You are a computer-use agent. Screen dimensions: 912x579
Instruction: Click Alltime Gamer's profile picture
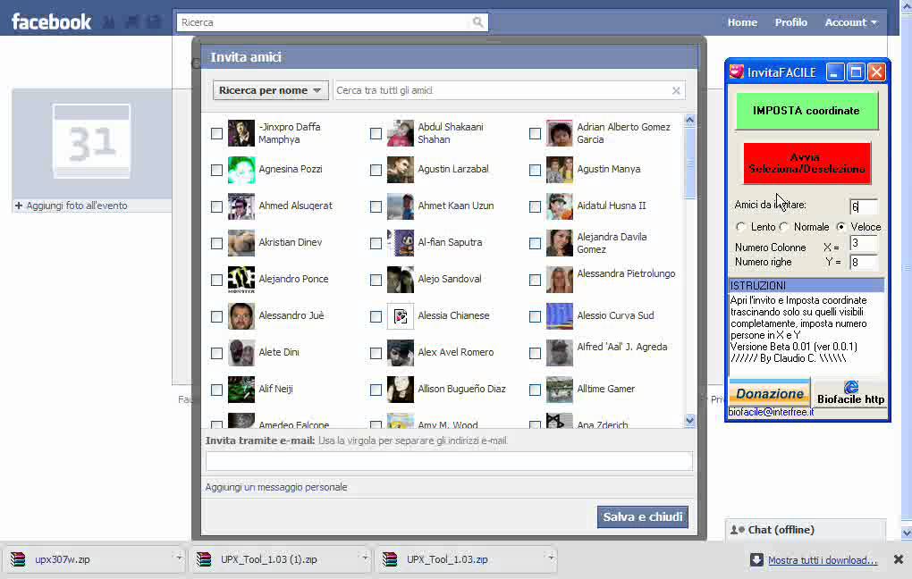tap(560, 390)
